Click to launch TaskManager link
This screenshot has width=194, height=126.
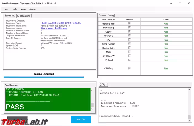[x=54, y=28]
